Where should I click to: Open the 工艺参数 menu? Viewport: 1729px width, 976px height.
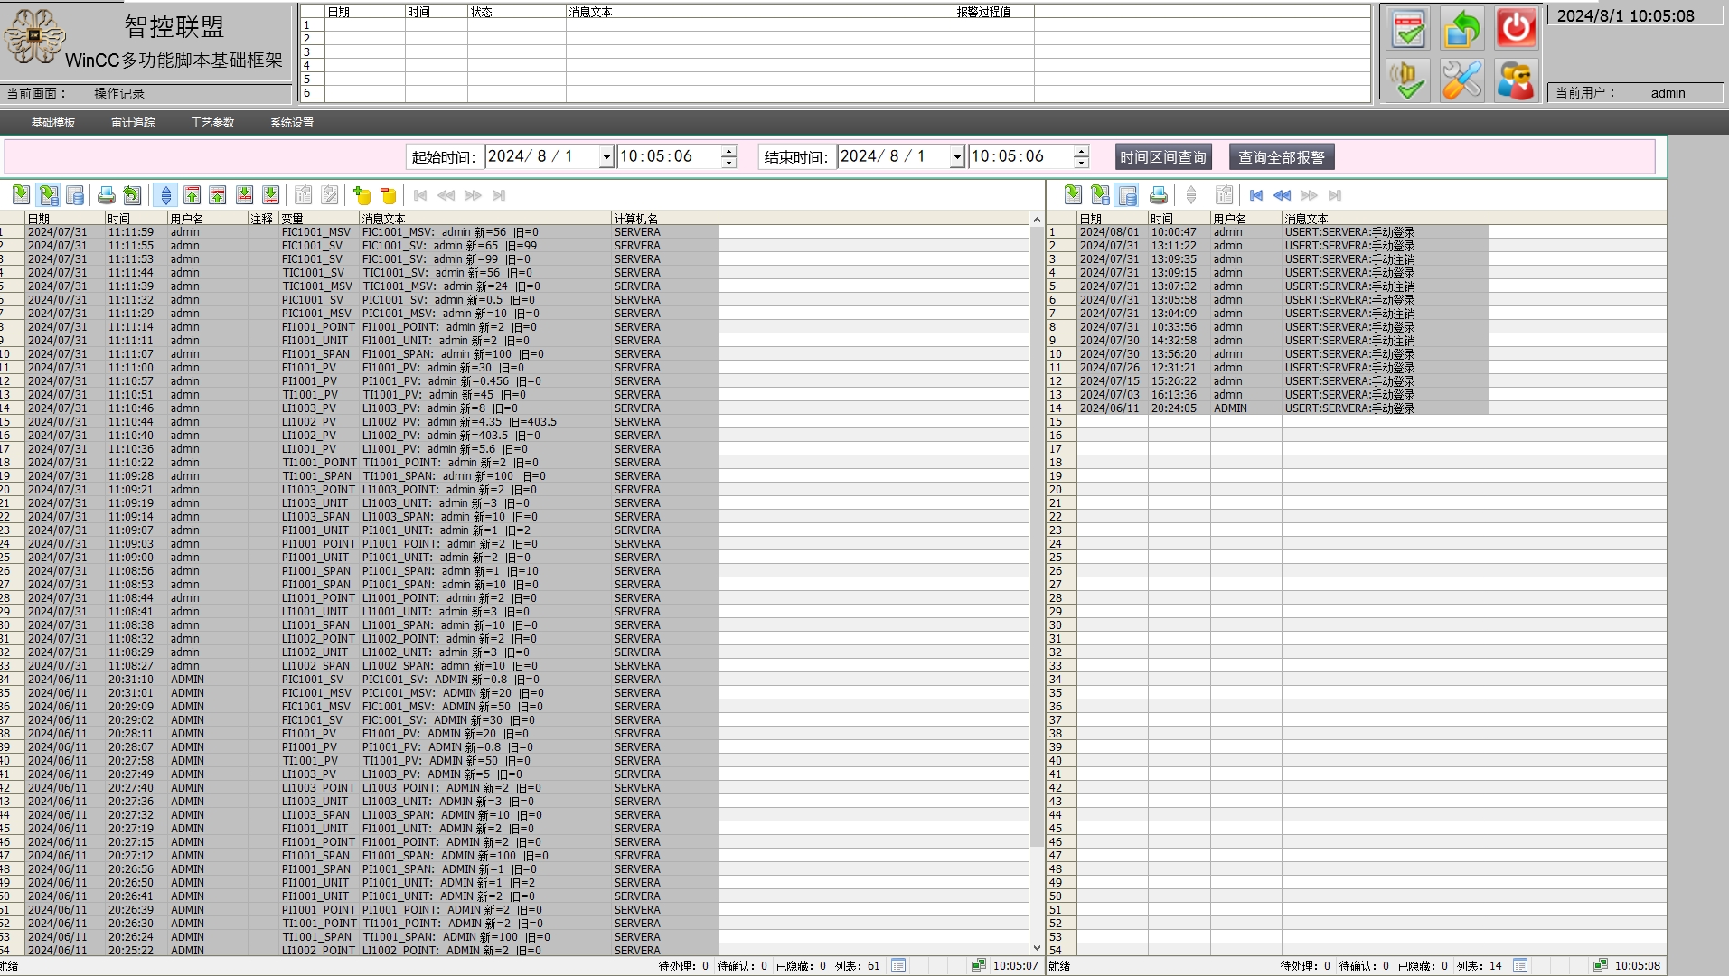tap(212, 123)
